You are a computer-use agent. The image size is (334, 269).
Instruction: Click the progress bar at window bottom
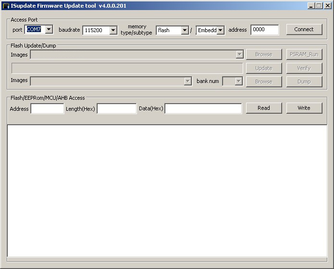coord(167,260)
